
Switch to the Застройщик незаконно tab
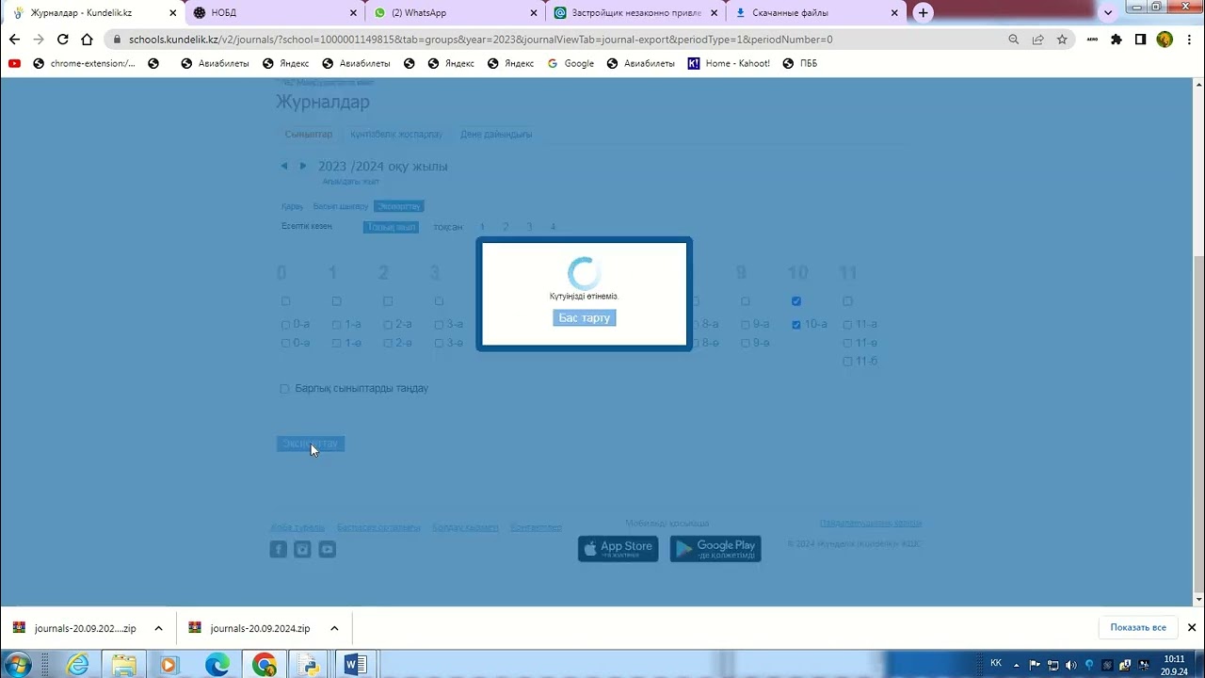pyautogui.click(x=635, y=13)
